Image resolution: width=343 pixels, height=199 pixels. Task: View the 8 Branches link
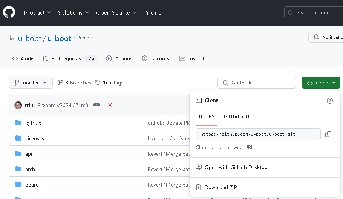[x=74, y=83]
